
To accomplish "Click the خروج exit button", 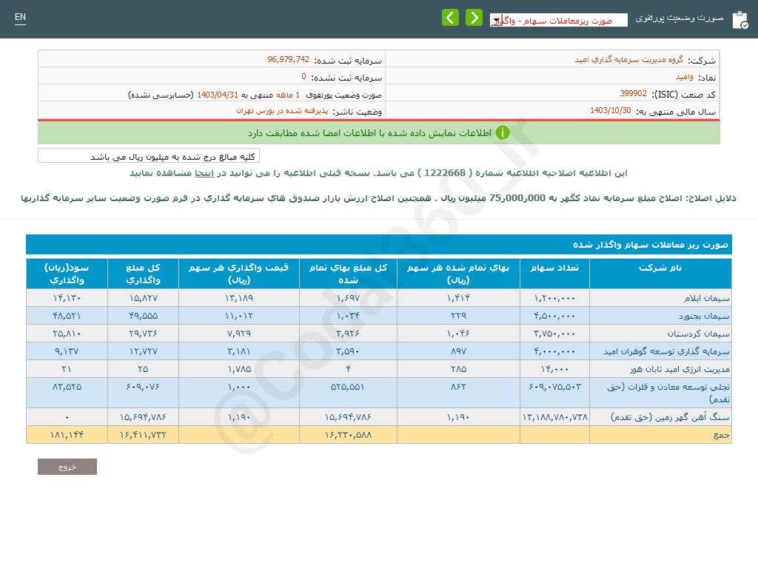I will click(67, 467).
